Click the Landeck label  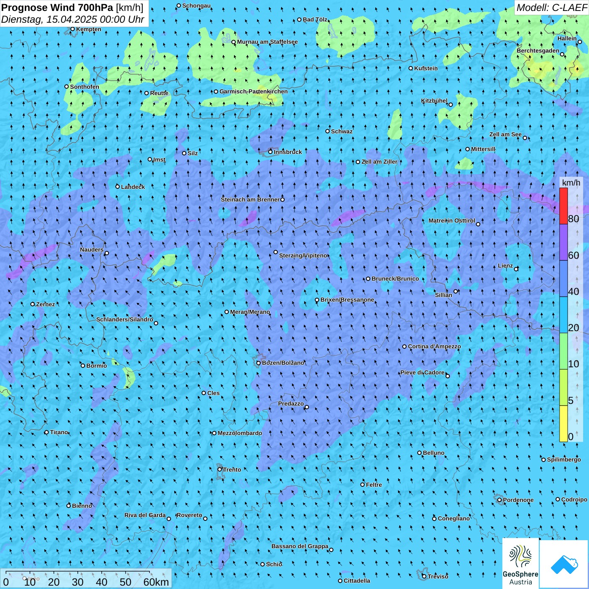click(133, 187)
